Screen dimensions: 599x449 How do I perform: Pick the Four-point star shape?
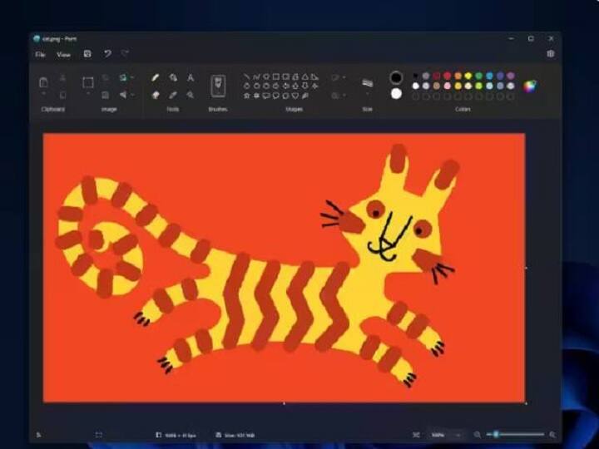tap(314, 86)
